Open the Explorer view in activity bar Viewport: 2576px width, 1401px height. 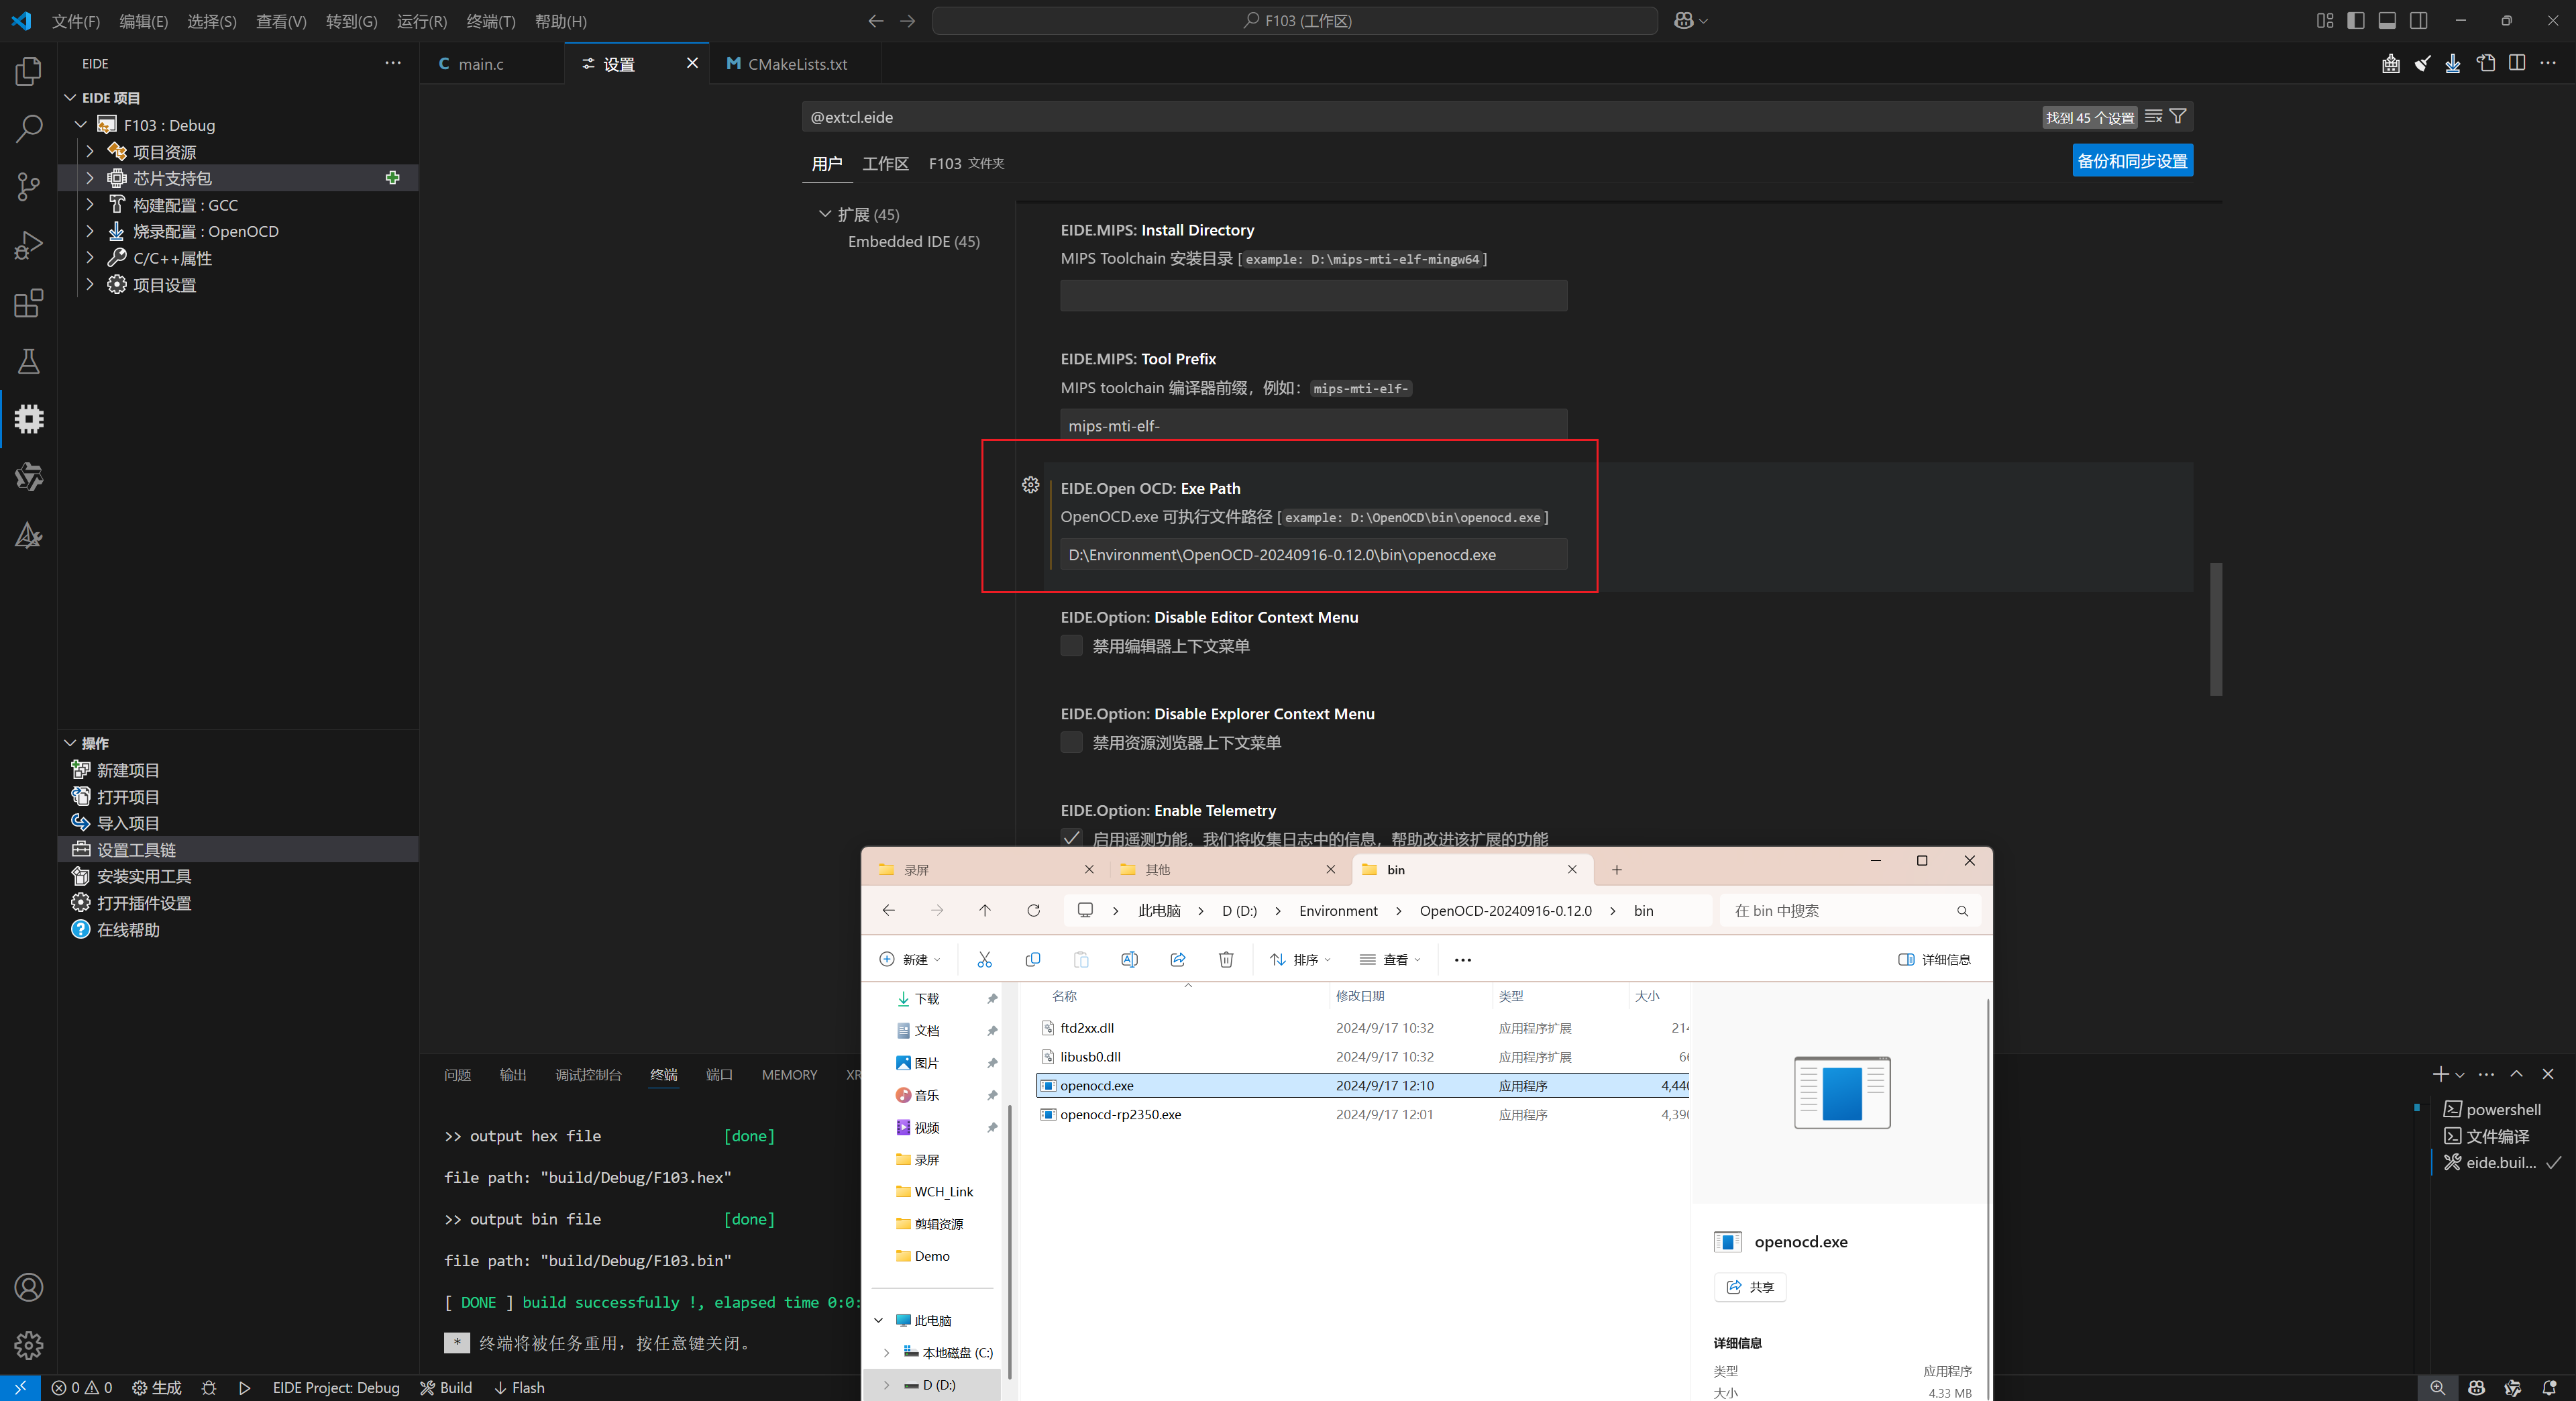pos(29,71)
